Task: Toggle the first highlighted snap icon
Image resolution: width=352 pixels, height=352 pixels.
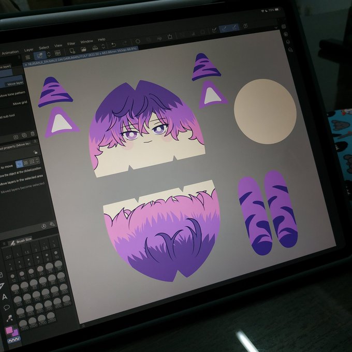Action: pyautogui.click(x=224, y=28)
